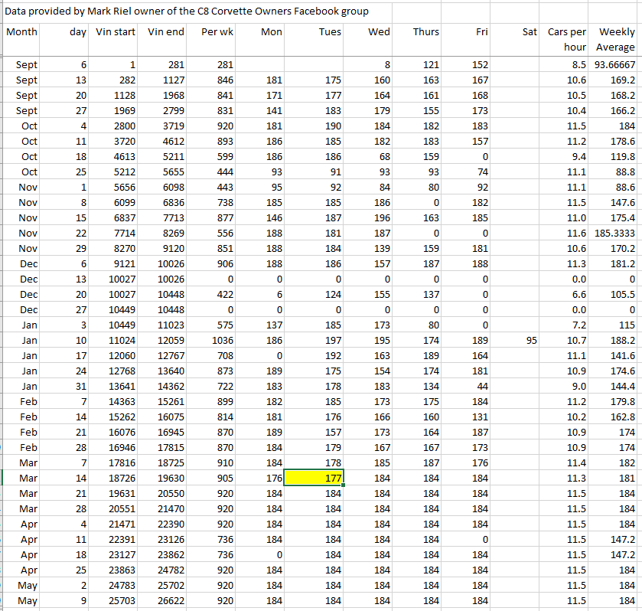Image resolution: width=642 pixels, height=611 pixels.
Task: Click the fill handle of the selected cell
Action: click(344, 485)
